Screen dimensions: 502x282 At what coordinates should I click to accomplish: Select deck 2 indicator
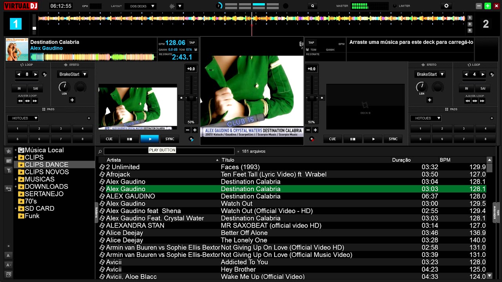486,24
